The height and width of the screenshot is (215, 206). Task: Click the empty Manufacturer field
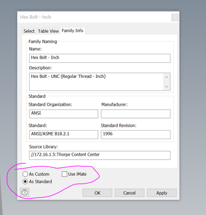pos(136,114)
